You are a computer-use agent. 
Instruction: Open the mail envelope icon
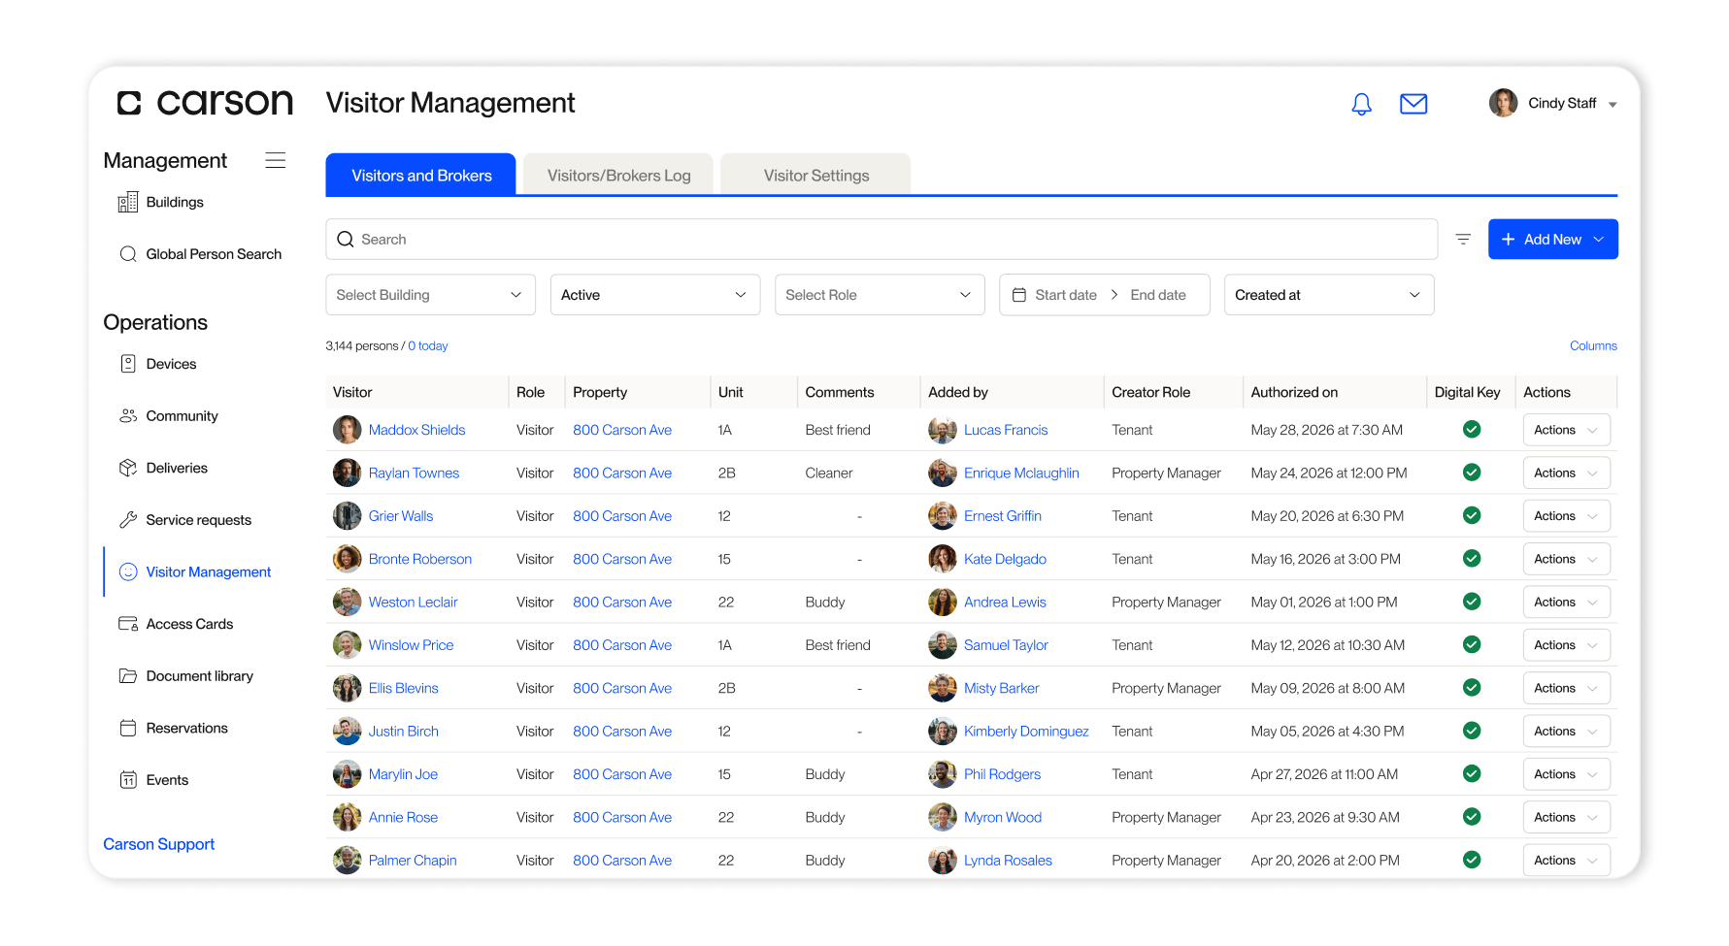[1413, 104]
